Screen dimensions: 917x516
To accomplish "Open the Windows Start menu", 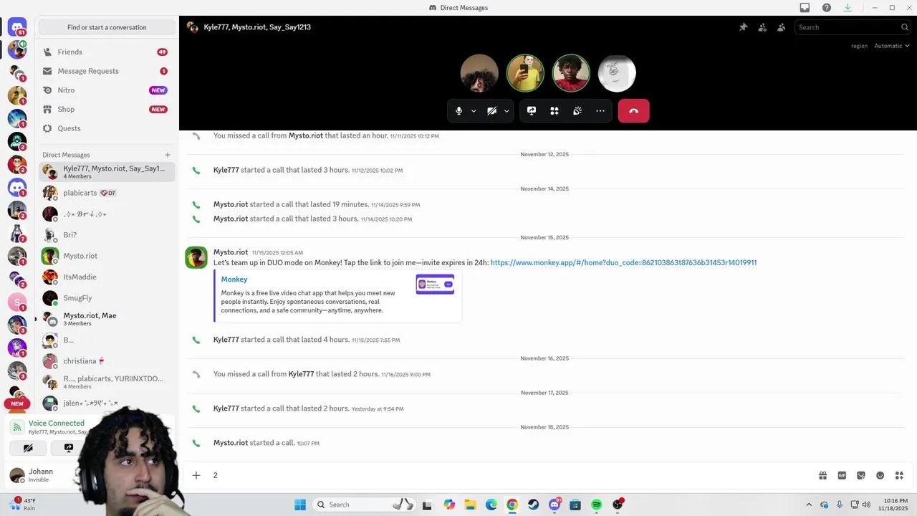I will (300, 505).
